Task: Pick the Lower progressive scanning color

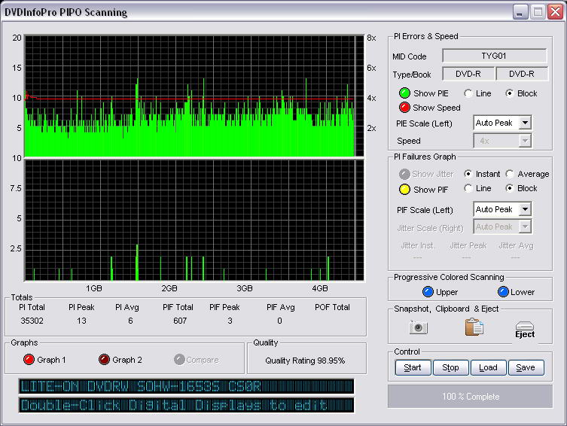Action: click(503, 292)
